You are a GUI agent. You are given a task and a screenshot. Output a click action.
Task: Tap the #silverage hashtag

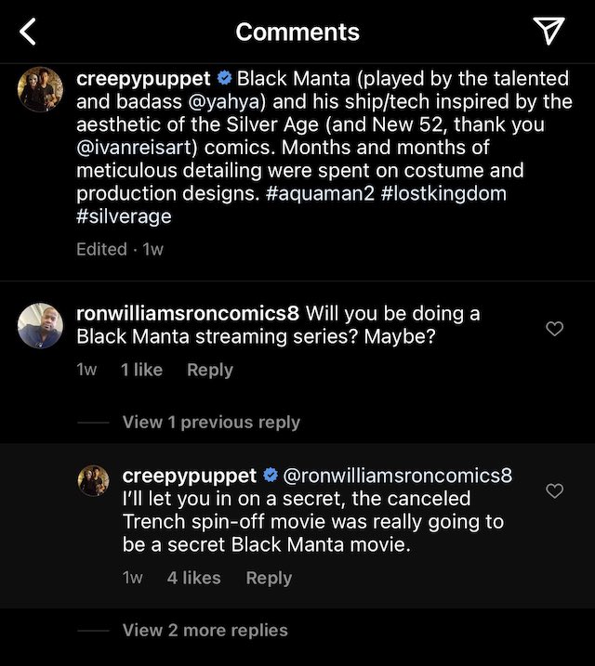pos(124,217)
